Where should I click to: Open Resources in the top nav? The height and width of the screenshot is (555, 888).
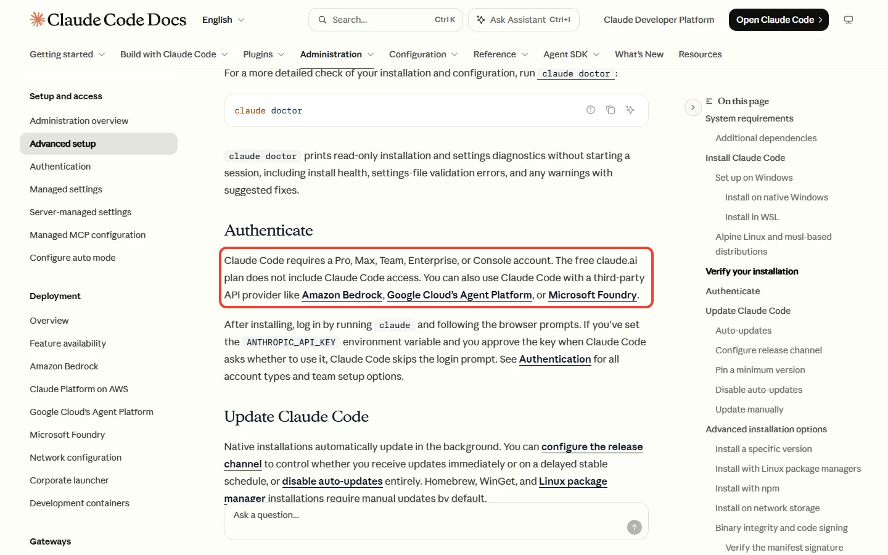(x=700, y=54)
